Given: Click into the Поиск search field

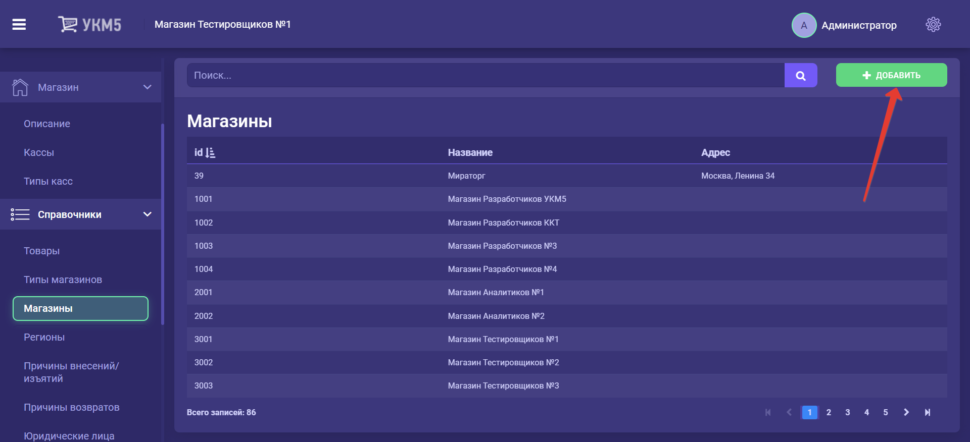Looking at the screenshot, I should [x=485, y=76].
